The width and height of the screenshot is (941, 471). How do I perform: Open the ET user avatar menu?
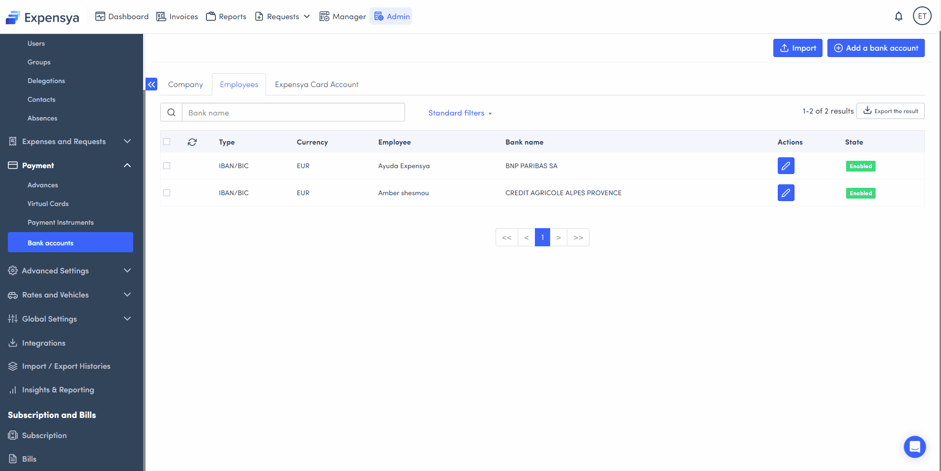click(x=922, y=16)
